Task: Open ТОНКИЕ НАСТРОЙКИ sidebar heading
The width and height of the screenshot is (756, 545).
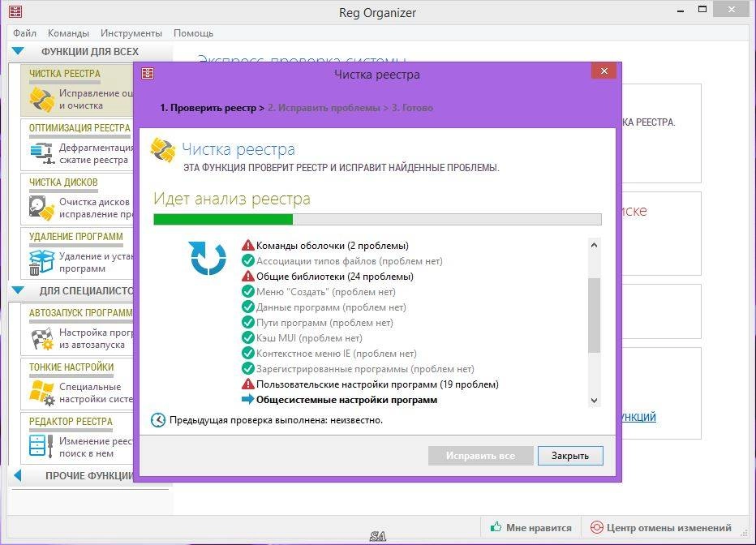Action: point(71,367)
